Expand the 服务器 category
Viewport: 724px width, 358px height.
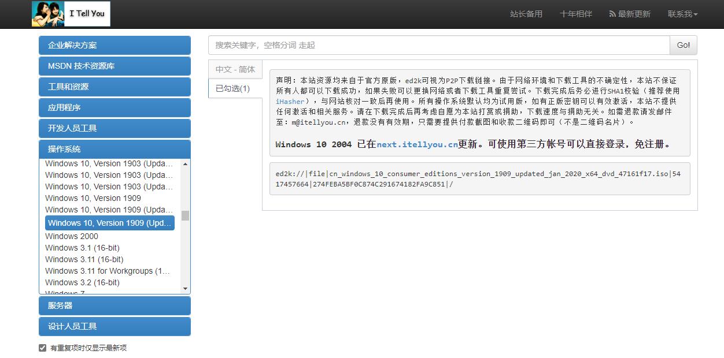point(114,305)
